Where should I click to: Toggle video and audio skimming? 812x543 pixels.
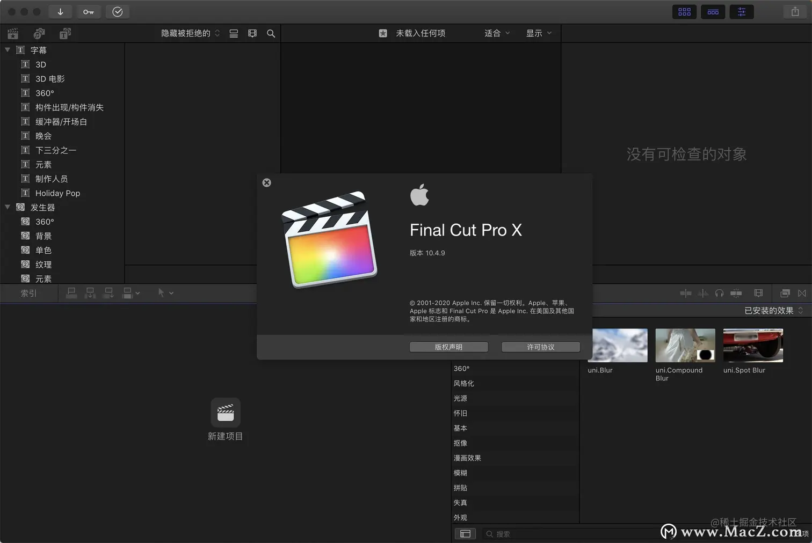pyautogui.click(x=686, y=293)
